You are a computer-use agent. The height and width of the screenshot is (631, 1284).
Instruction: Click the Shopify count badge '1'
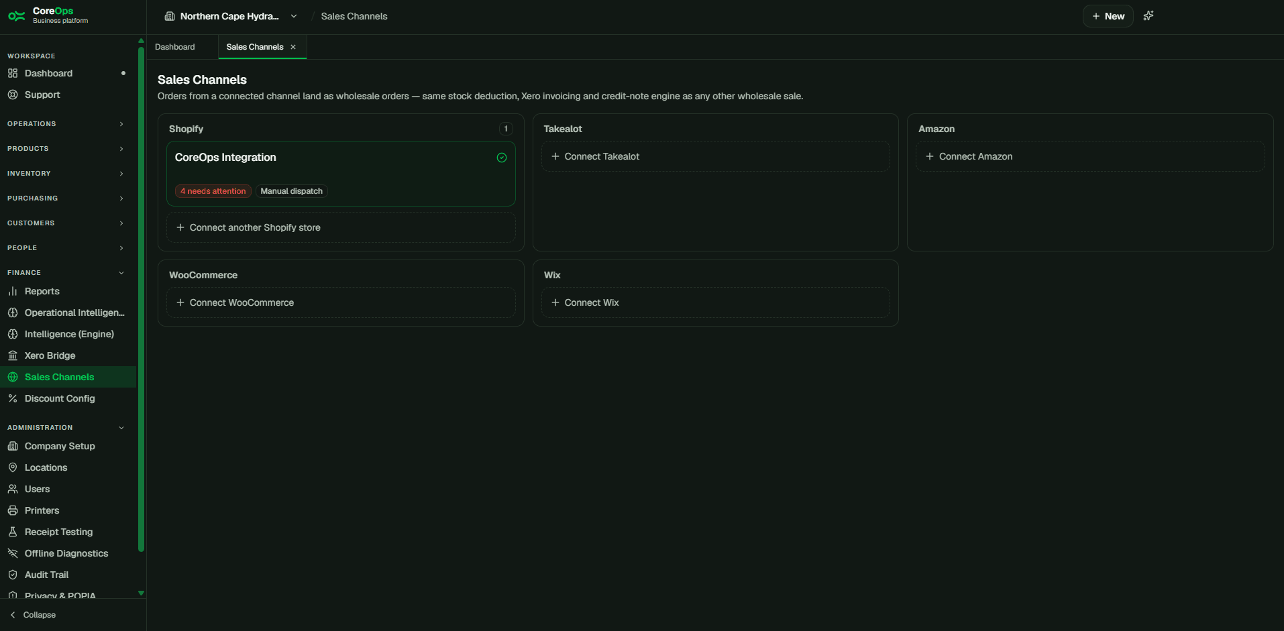tap(506, 129)
